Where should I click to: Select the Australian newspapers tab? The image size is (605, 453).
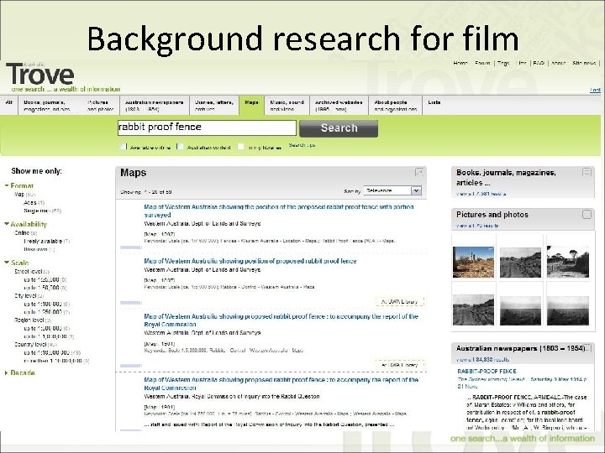coord(155,106)
